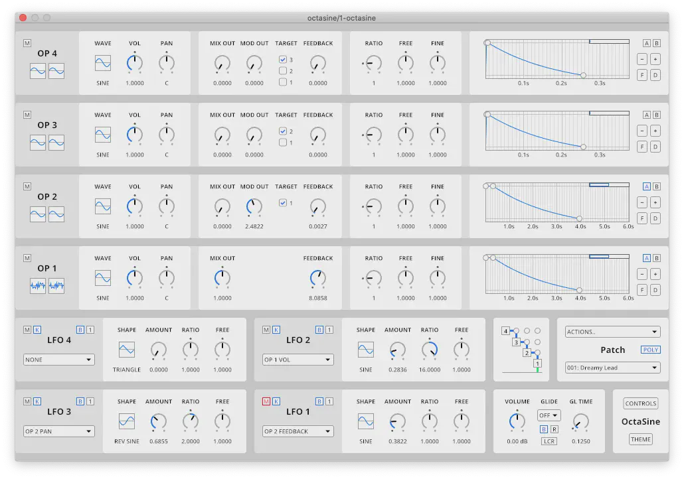Open the patch selector showing Dreamy Lead
Screen dimensions: 684x479
click(612, 368)
